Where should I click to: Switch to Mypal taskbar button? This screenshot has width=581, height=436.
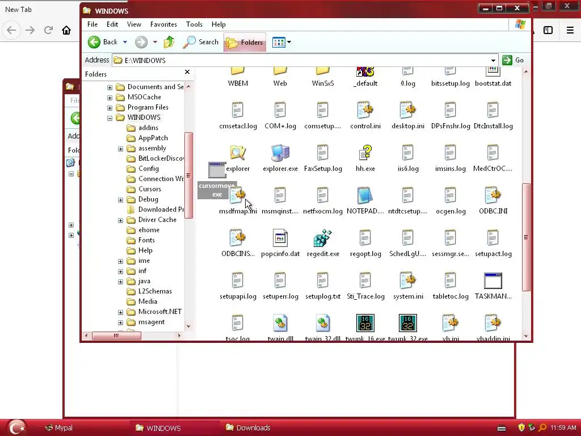point(58,428)
